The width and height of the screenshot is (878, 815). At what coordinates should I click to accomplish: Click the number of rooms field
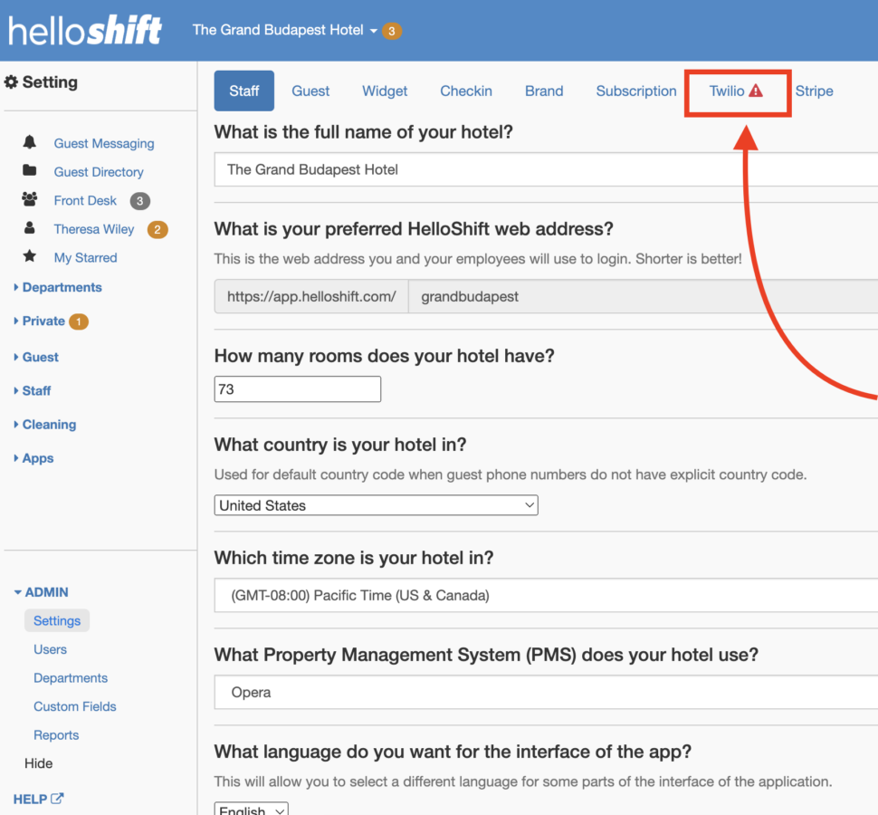[297, 388]
